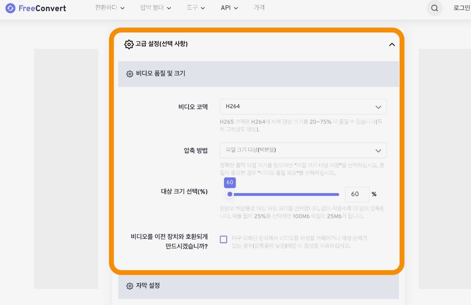Open the API menu

[x=229, y=8]
